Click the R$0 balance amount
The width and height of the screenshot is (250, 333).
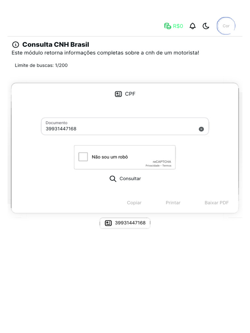[178, 26]
